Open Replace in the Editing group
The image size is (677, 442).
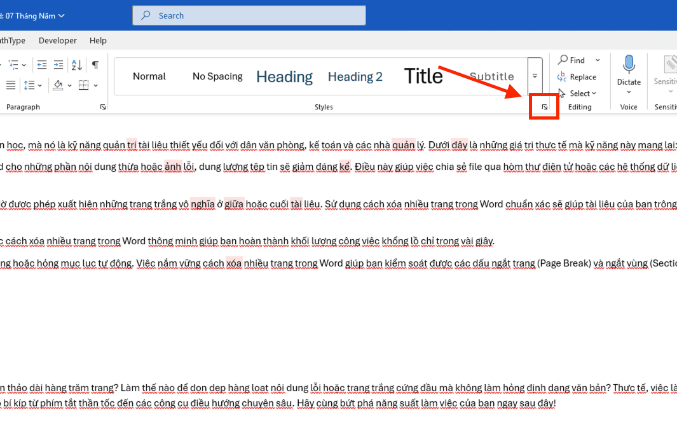pyautogui.click(x=577, y=77)
